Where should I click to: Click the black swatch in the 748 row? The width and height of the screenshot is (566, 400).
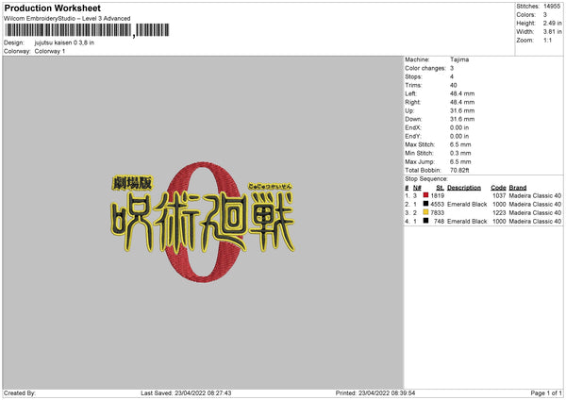pyautogui.click(x=425, y=221)
